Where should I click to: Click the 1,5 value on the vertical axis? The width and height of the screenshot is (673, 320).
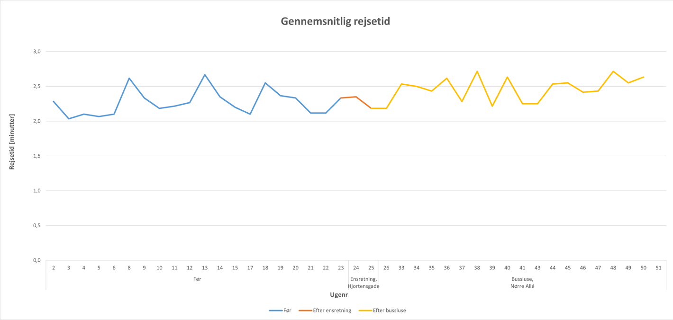(36, 156)
